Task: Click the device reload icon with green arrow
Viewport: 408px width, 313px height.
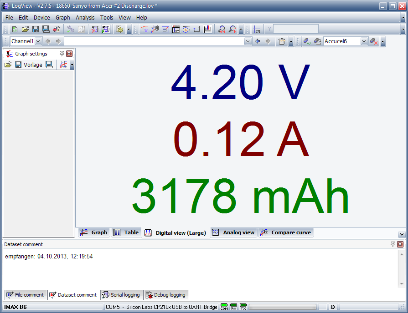Action: click(307, 41)
